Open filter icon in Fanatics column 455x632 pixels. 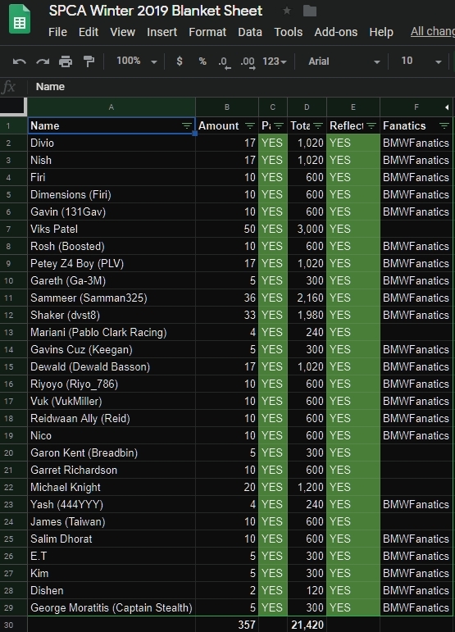pos(444,125)
